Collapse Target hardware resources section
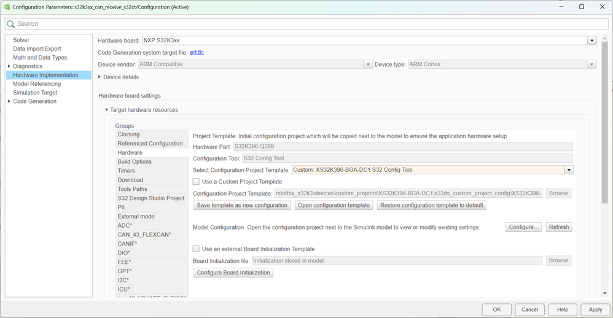The image size is (613, 318). pos(107,110)
